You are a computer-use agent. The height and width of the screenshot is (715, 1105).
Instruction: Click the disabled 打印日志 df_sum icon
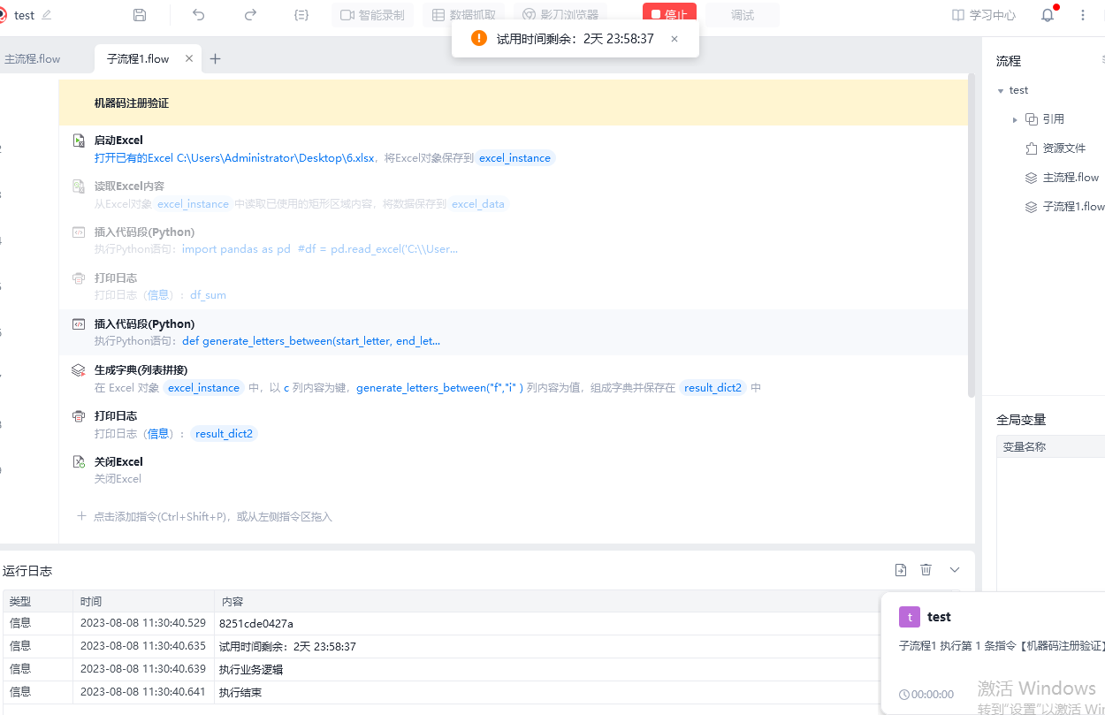[79, 278]
